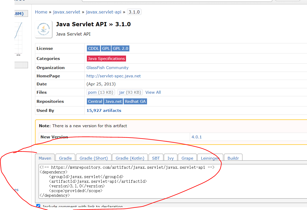Image resolution: width=307 pixels, height=210 pixels.
Task: Open the Central repository tag
Action: coord(95,101)
